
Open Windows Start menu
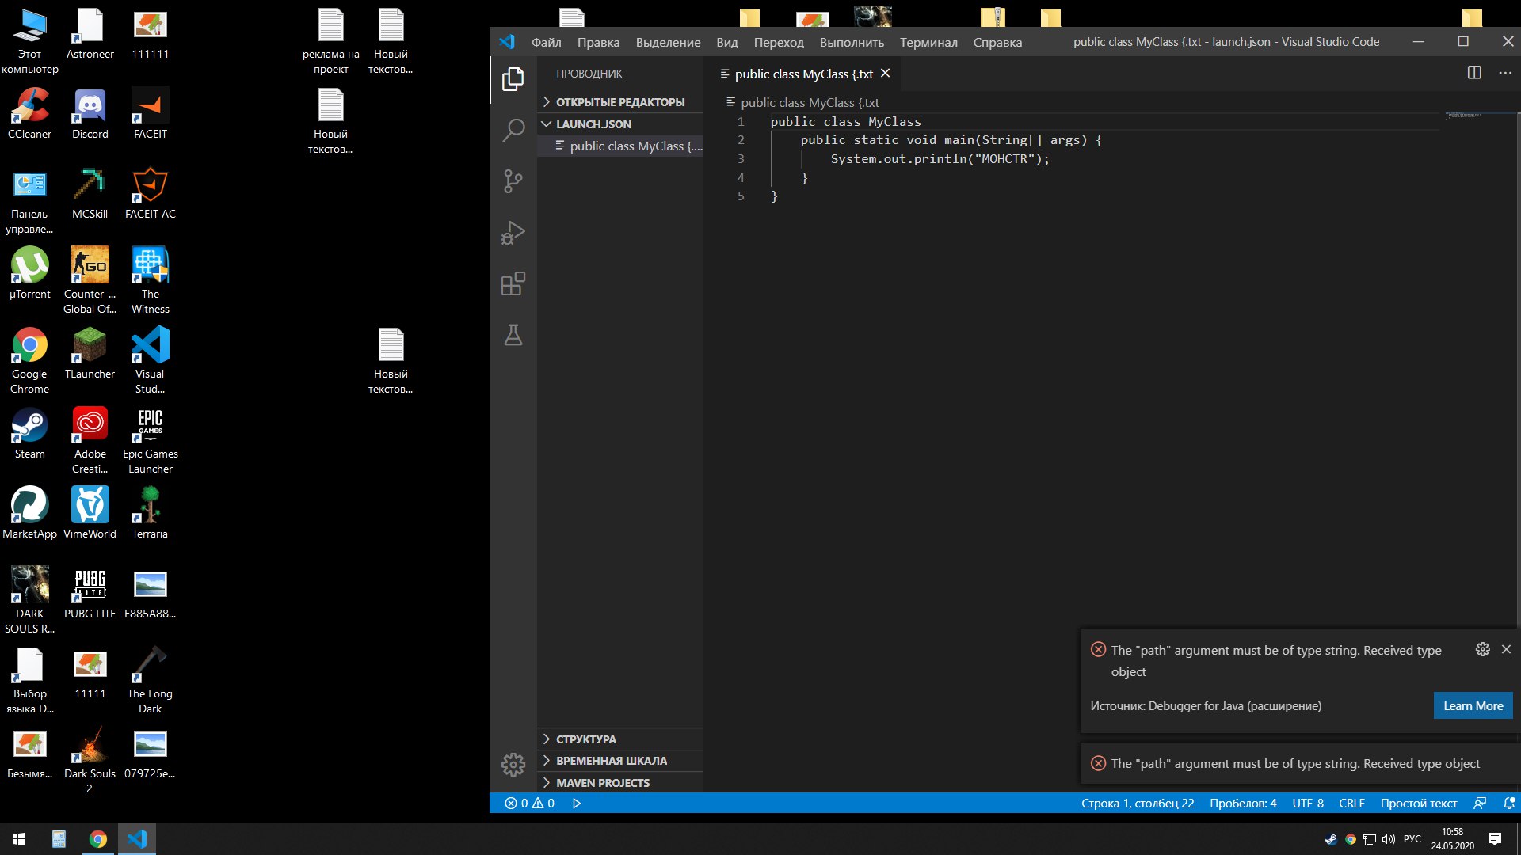pos(19,838)
